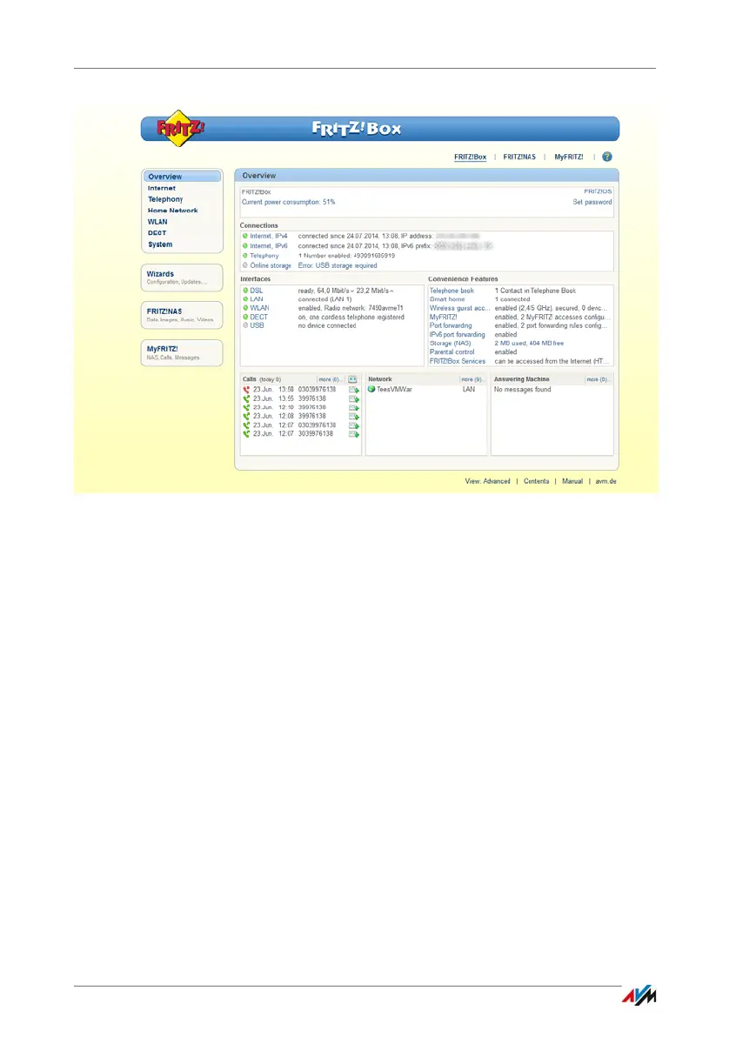The width and height of the screenshot is (729, 1037).
Task: Open the Internet, IPv4 connection link
Action: (269, 236)
